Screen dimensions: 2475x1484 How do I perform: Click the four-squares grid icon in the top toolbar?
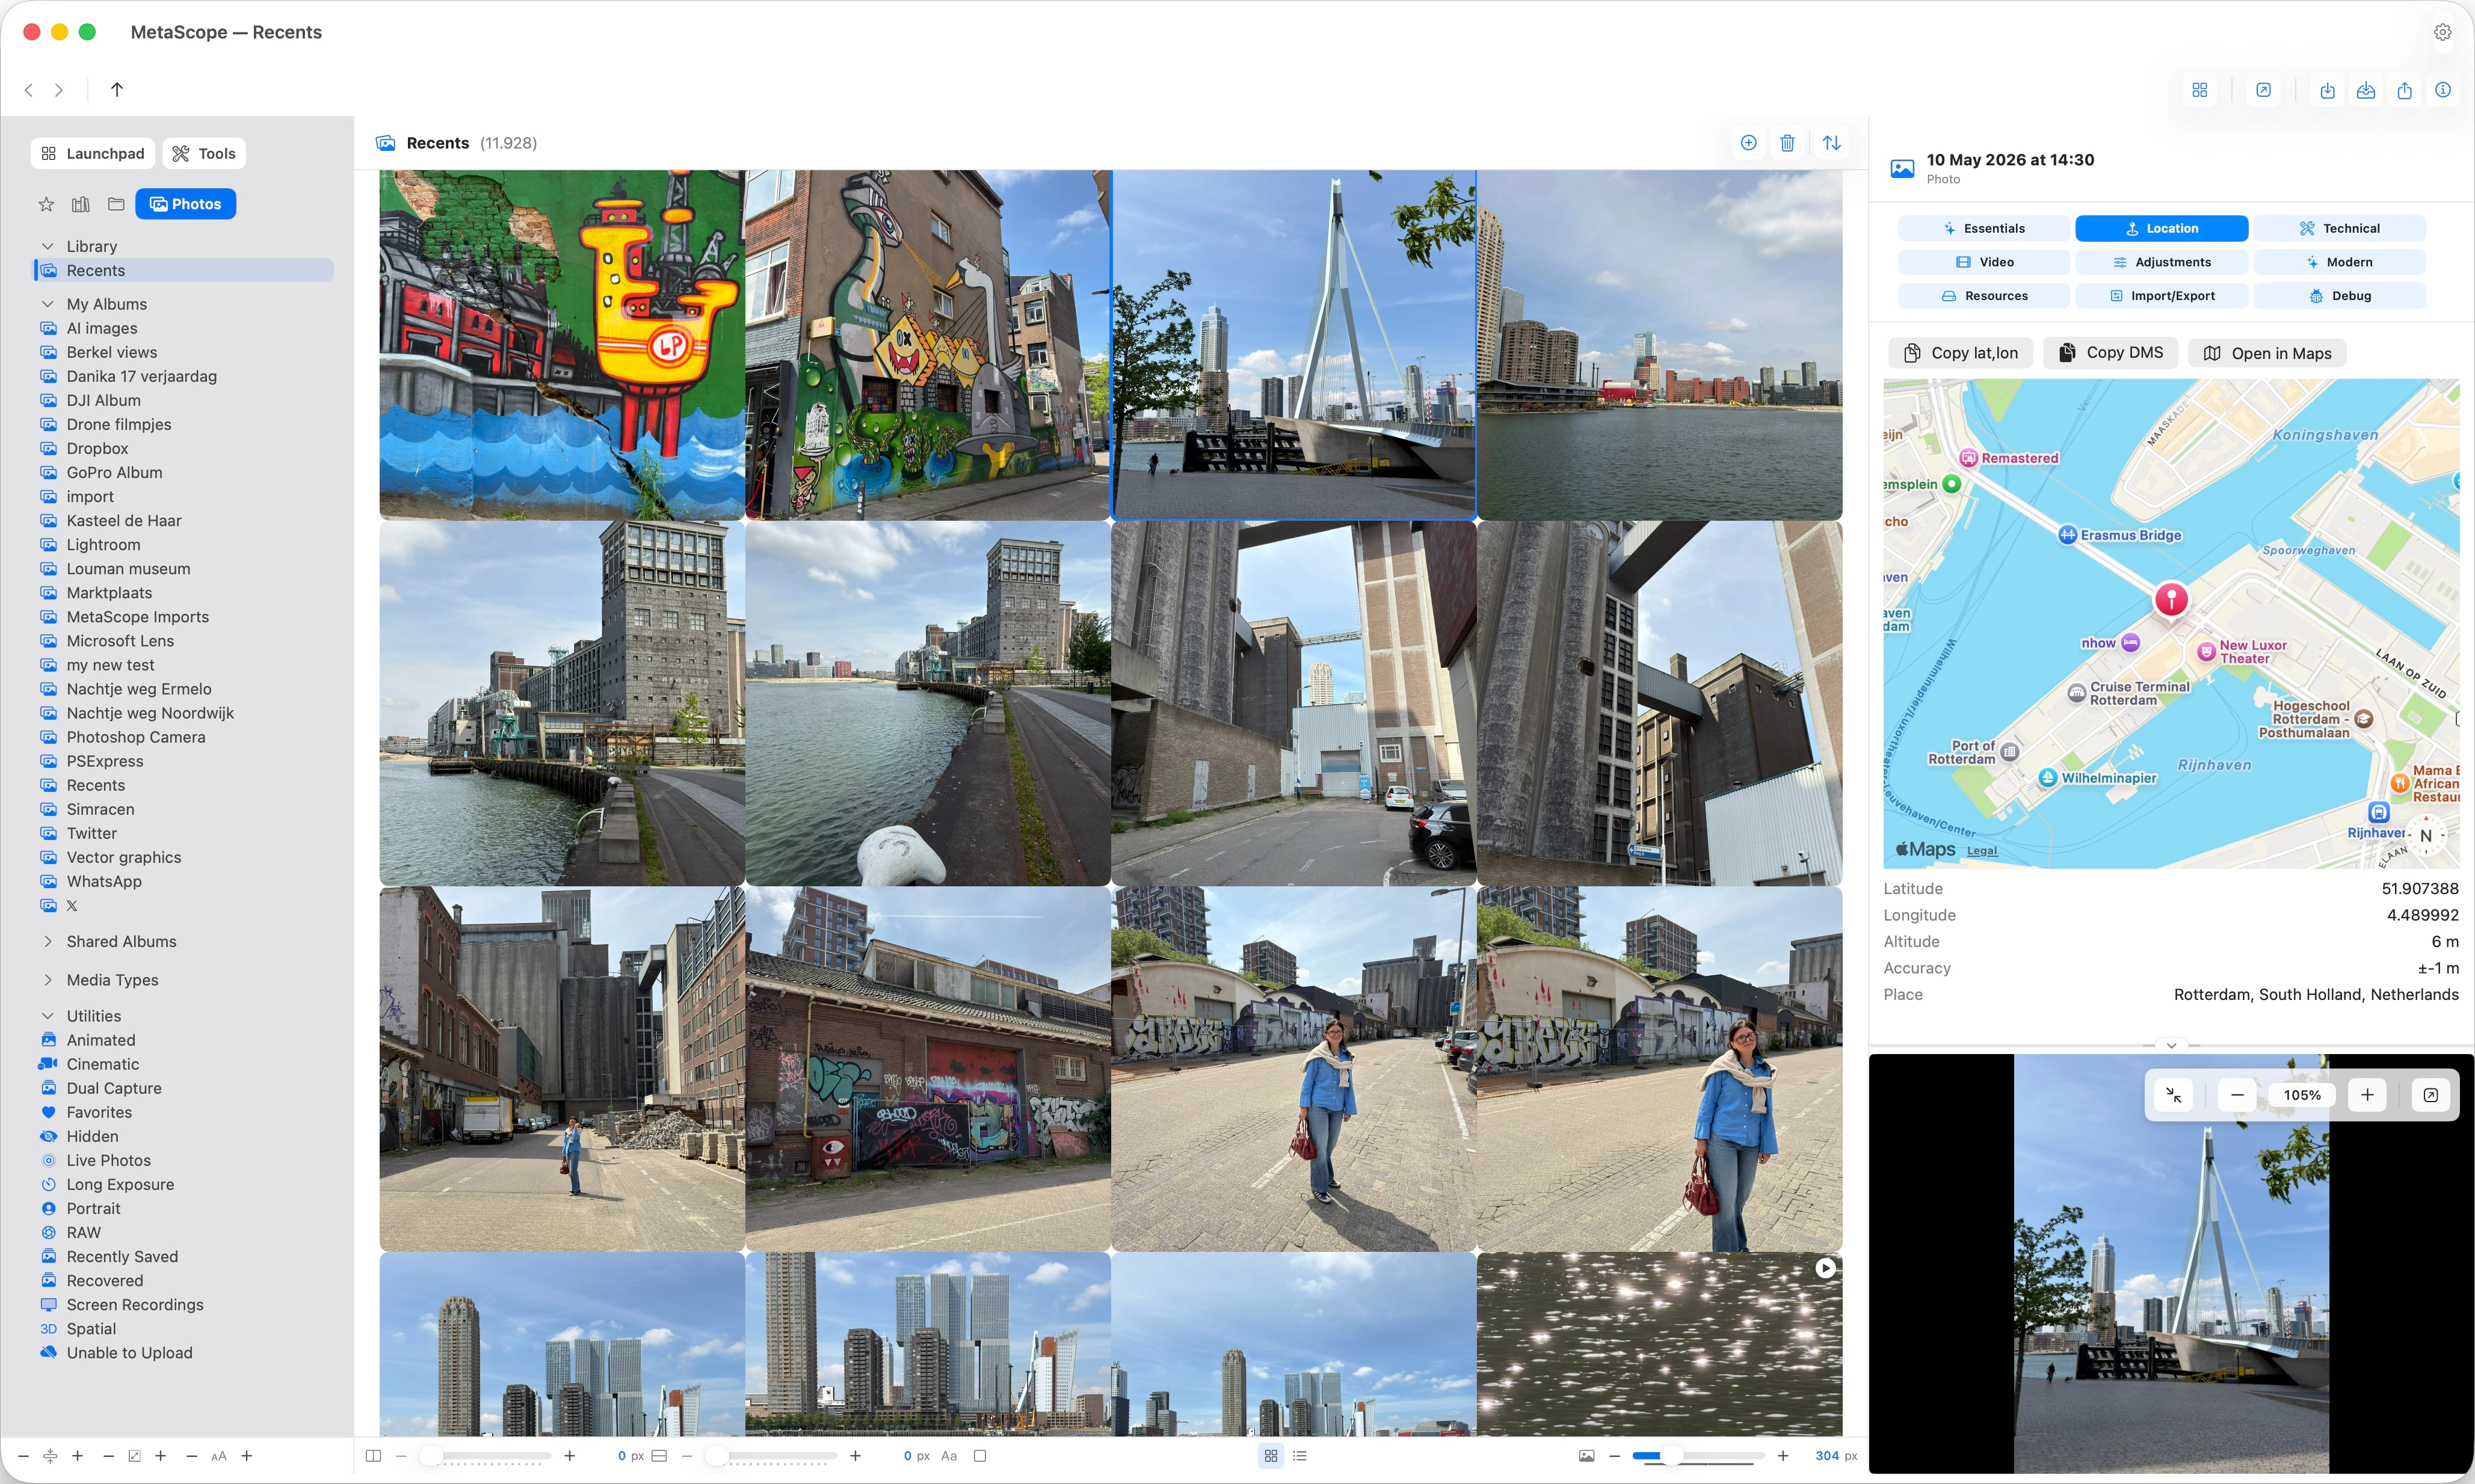point(2199,90)
